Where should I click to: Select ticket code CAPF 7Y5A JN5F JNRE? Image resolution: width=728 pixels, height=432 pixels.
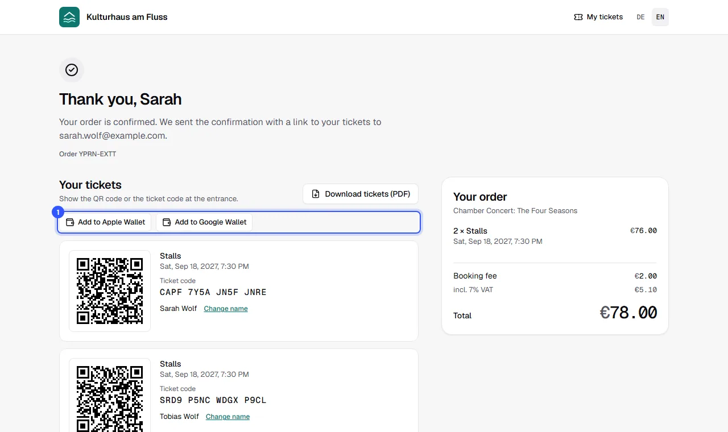pos(213,292)
